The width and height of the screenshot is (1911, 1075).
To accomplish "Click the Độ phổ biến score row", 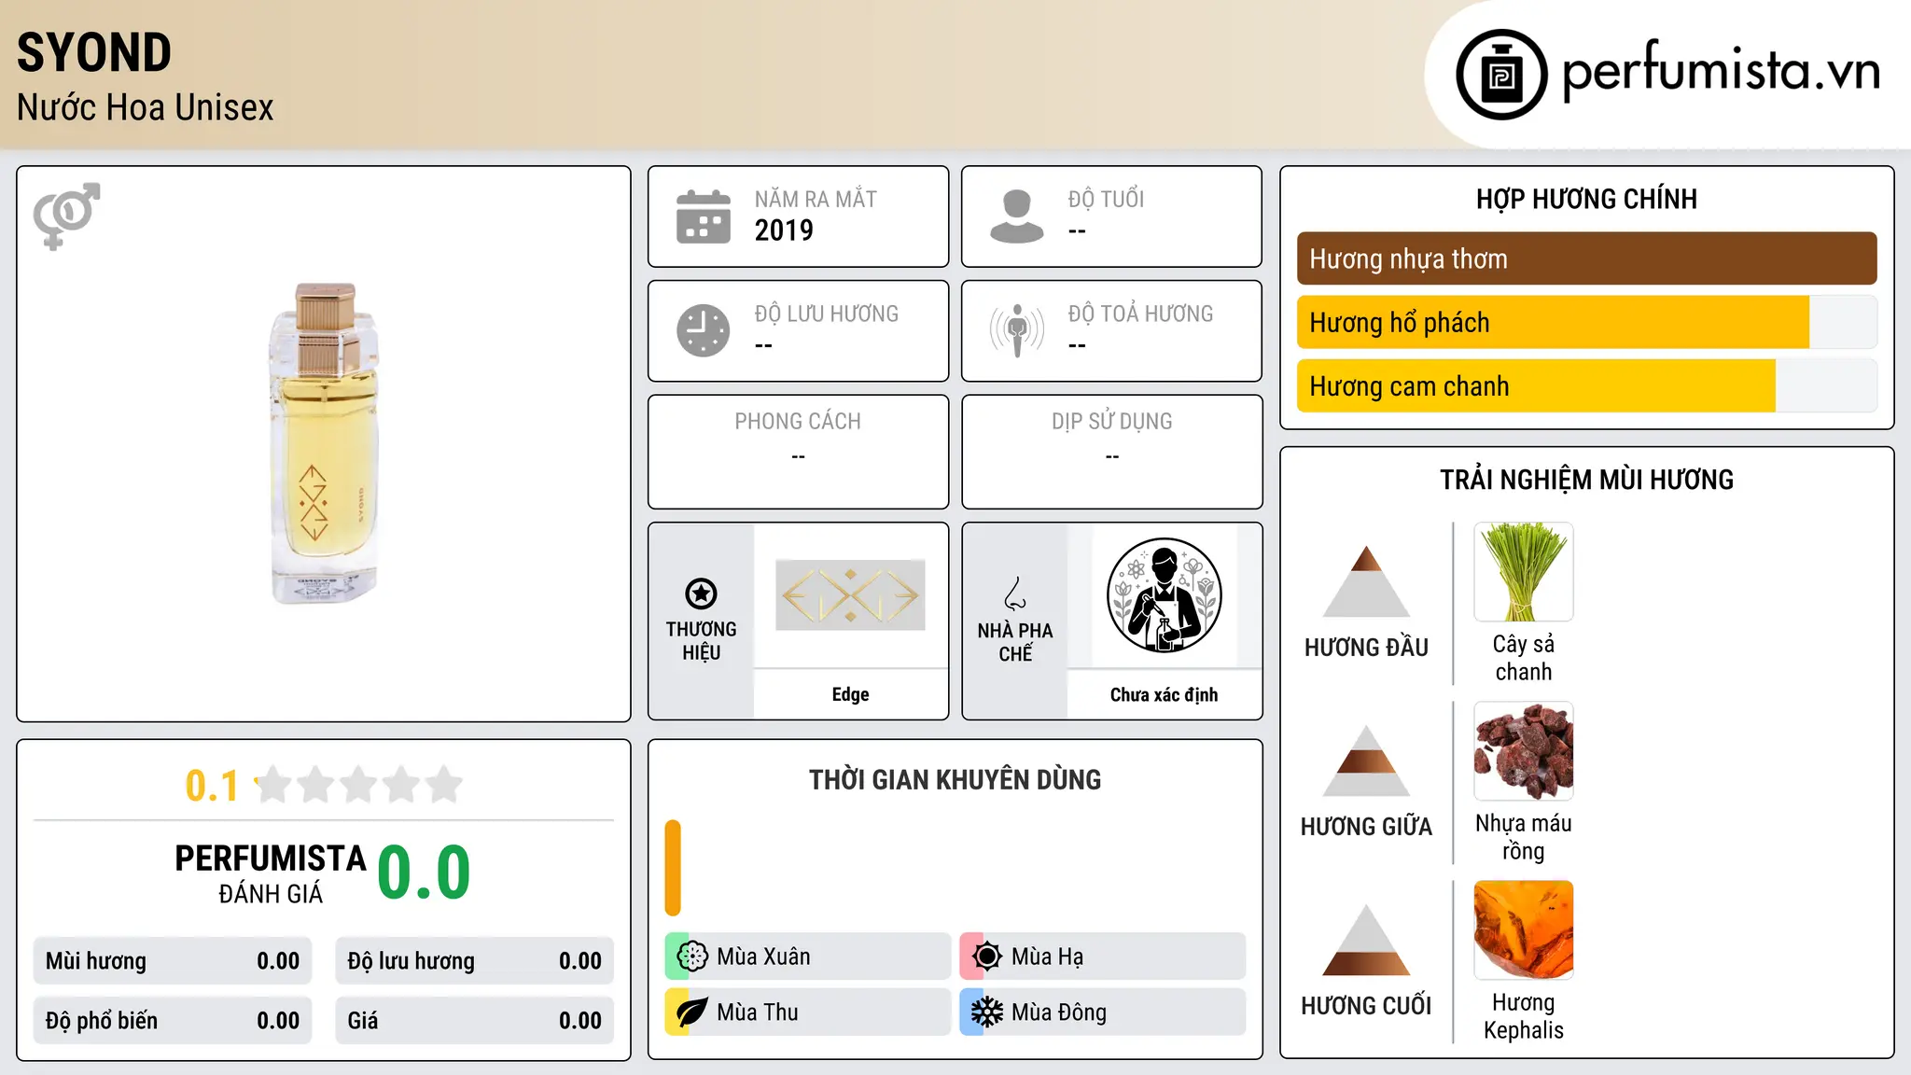I will click(x=173, y=1021).
